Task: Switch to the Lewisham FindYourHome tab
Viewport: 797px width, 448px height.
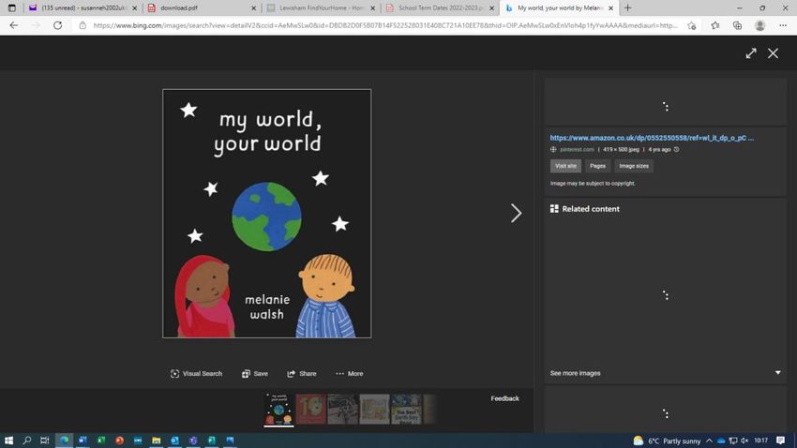Action: pyautogui.click(x=319, y=8)
